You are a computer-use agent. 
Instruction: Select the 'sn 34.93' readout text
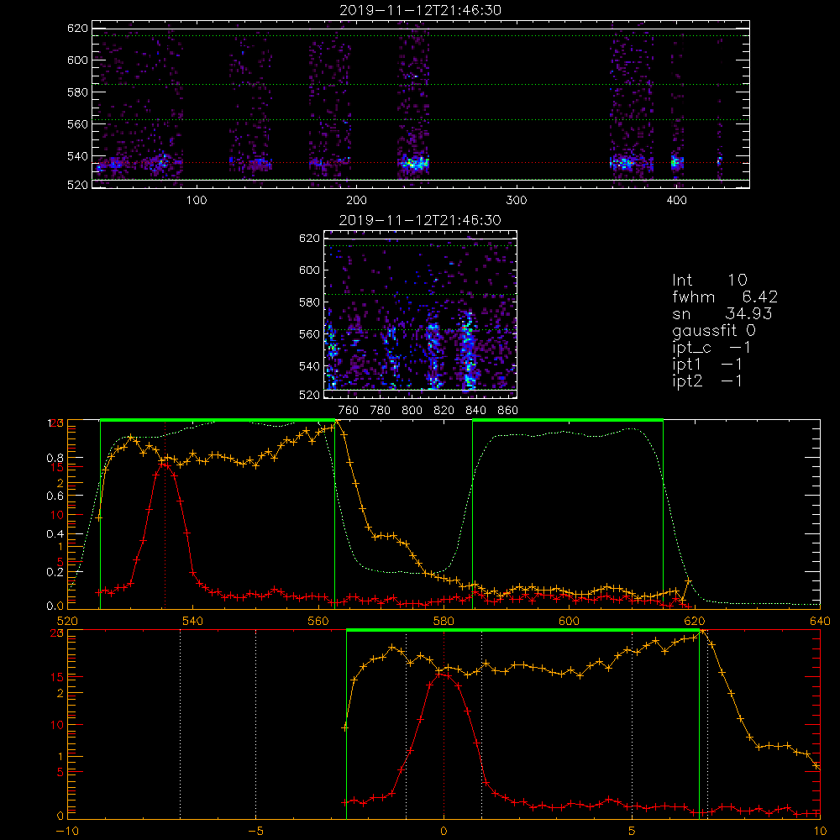click(x=722, y=313)
